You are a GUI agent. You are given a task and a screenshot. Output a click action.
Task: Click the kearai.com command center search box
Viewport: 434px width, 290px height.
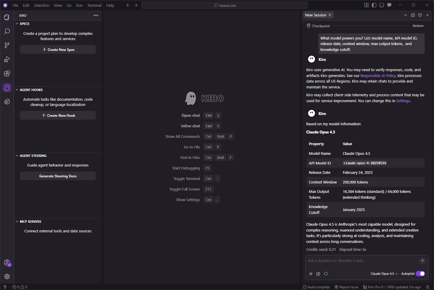point(224,5)
